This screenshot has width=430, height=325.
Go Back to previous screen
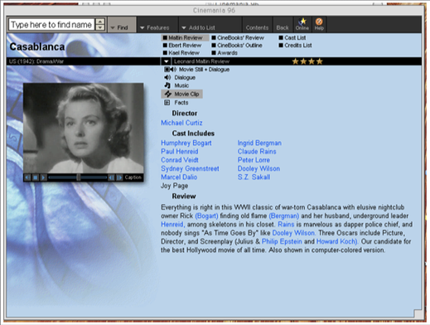283,27
